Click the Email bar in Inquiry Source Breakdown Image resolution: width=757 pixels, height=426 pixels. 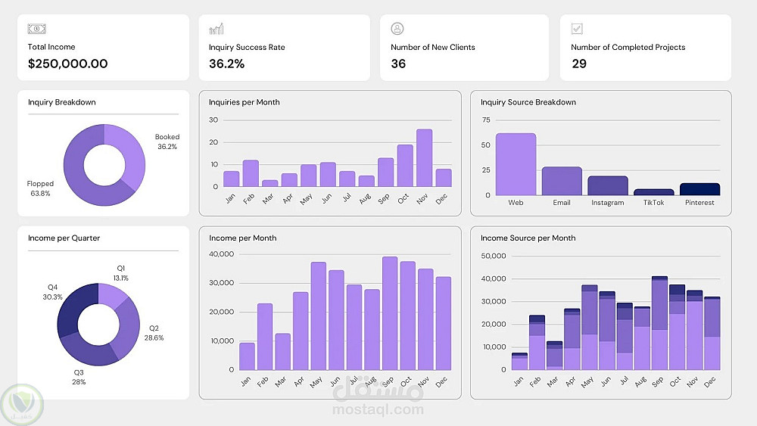[562, 181]
